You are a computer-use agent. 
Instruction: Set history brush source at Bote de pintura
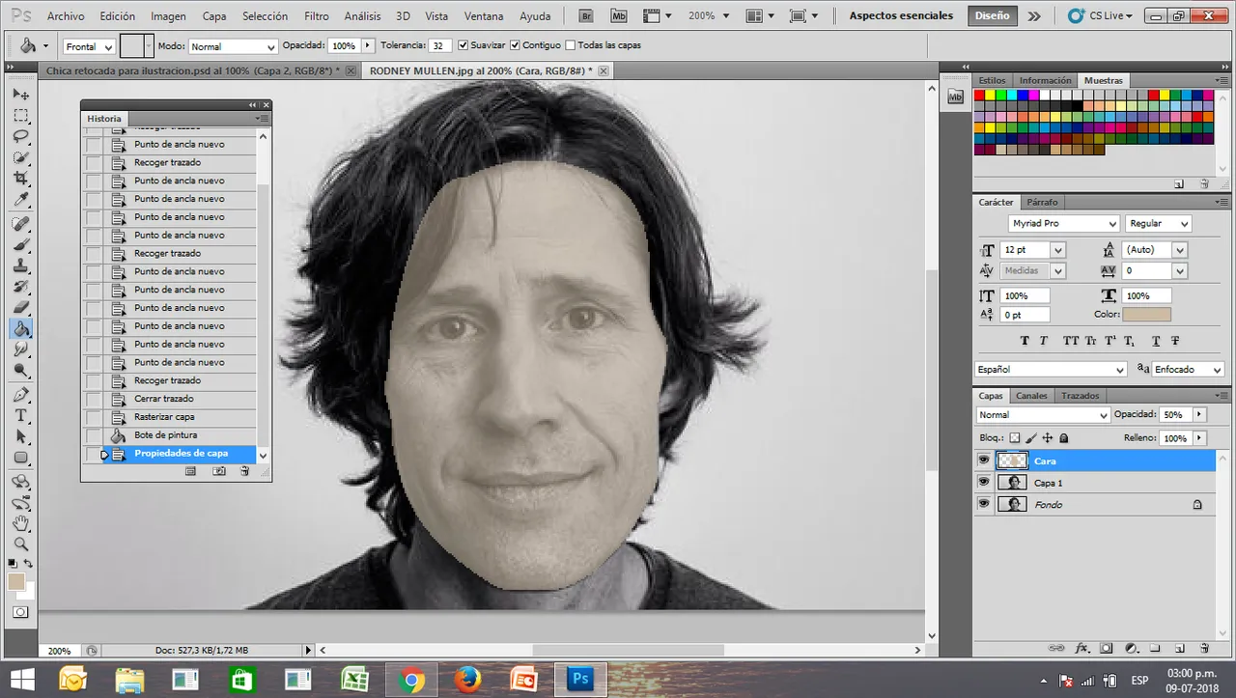pos(93,435)
